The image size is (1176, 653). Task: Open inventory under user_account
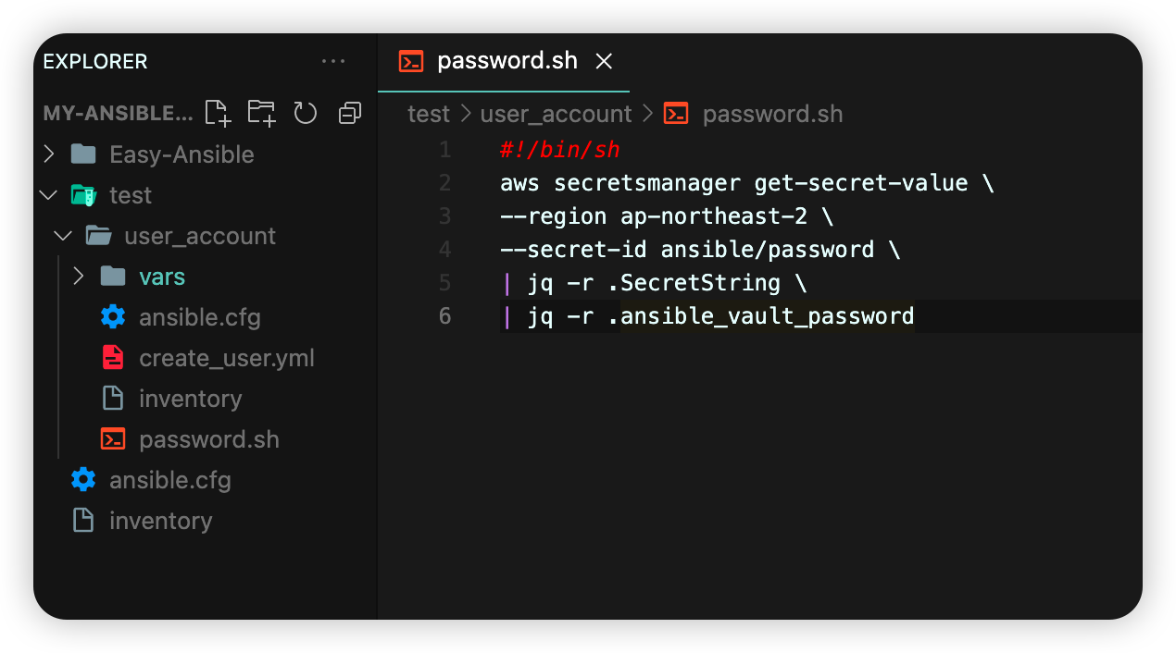[x=191, y=399]
